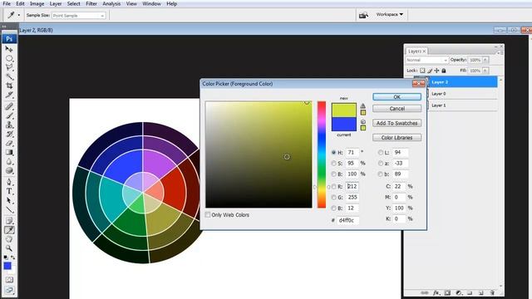
Task: Select the Hand tool
Action: (9, 239)
